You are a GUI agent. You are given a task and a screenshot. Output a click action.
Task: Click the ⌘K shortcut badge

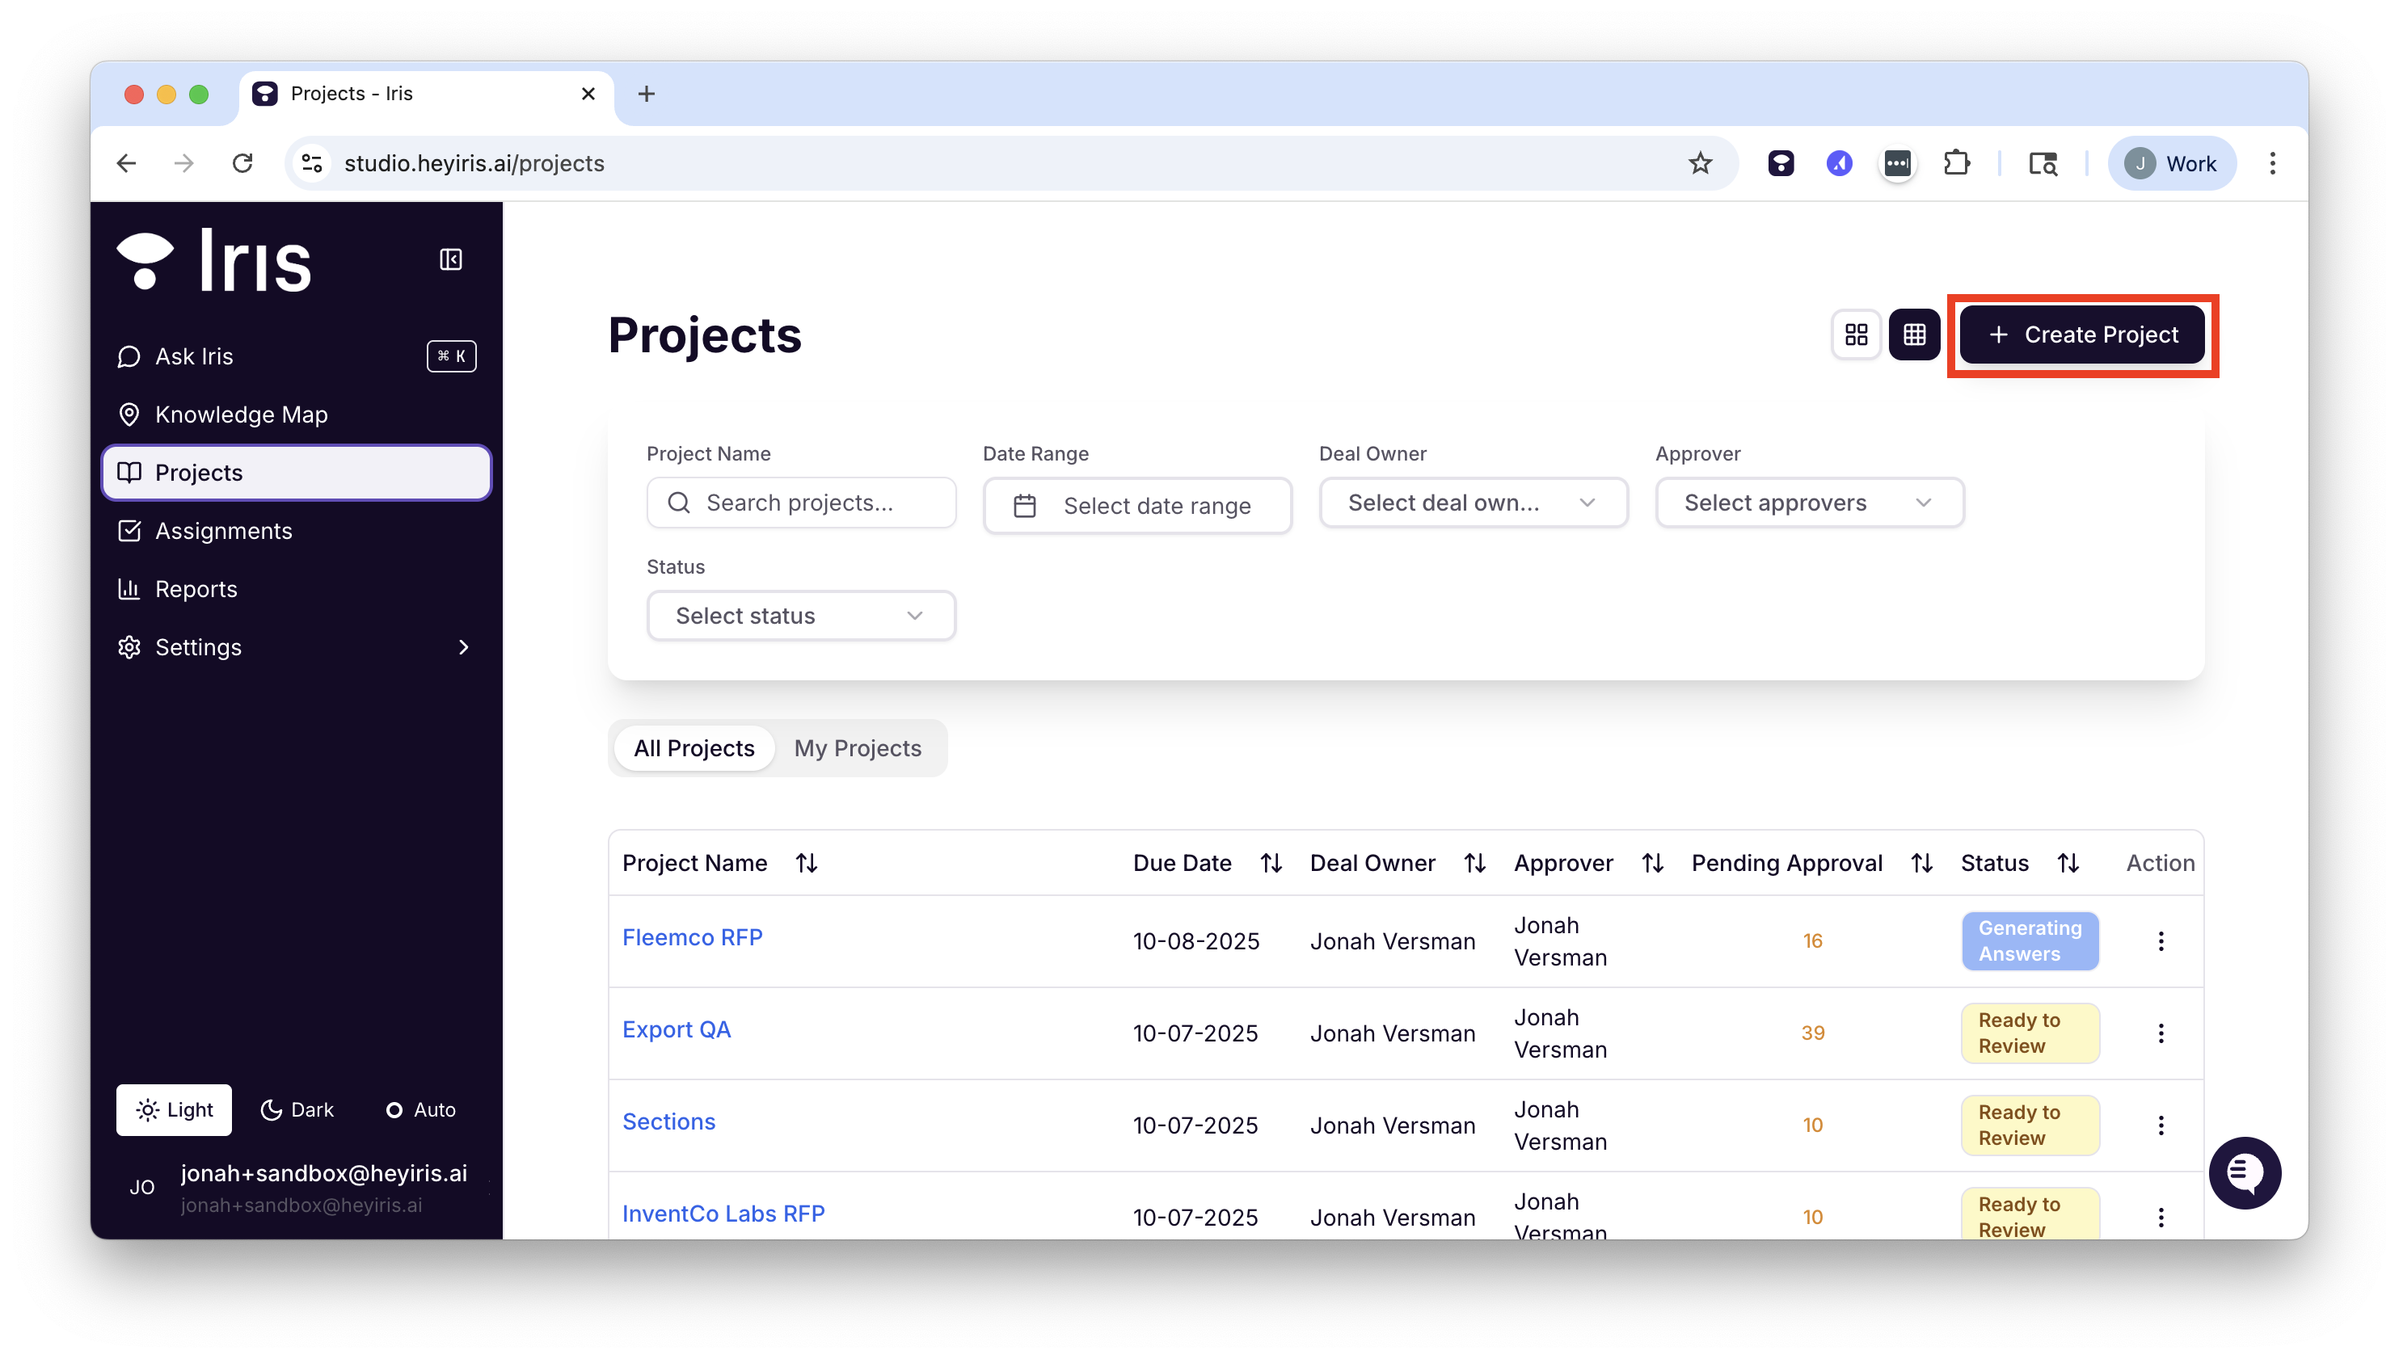[451, 356]
